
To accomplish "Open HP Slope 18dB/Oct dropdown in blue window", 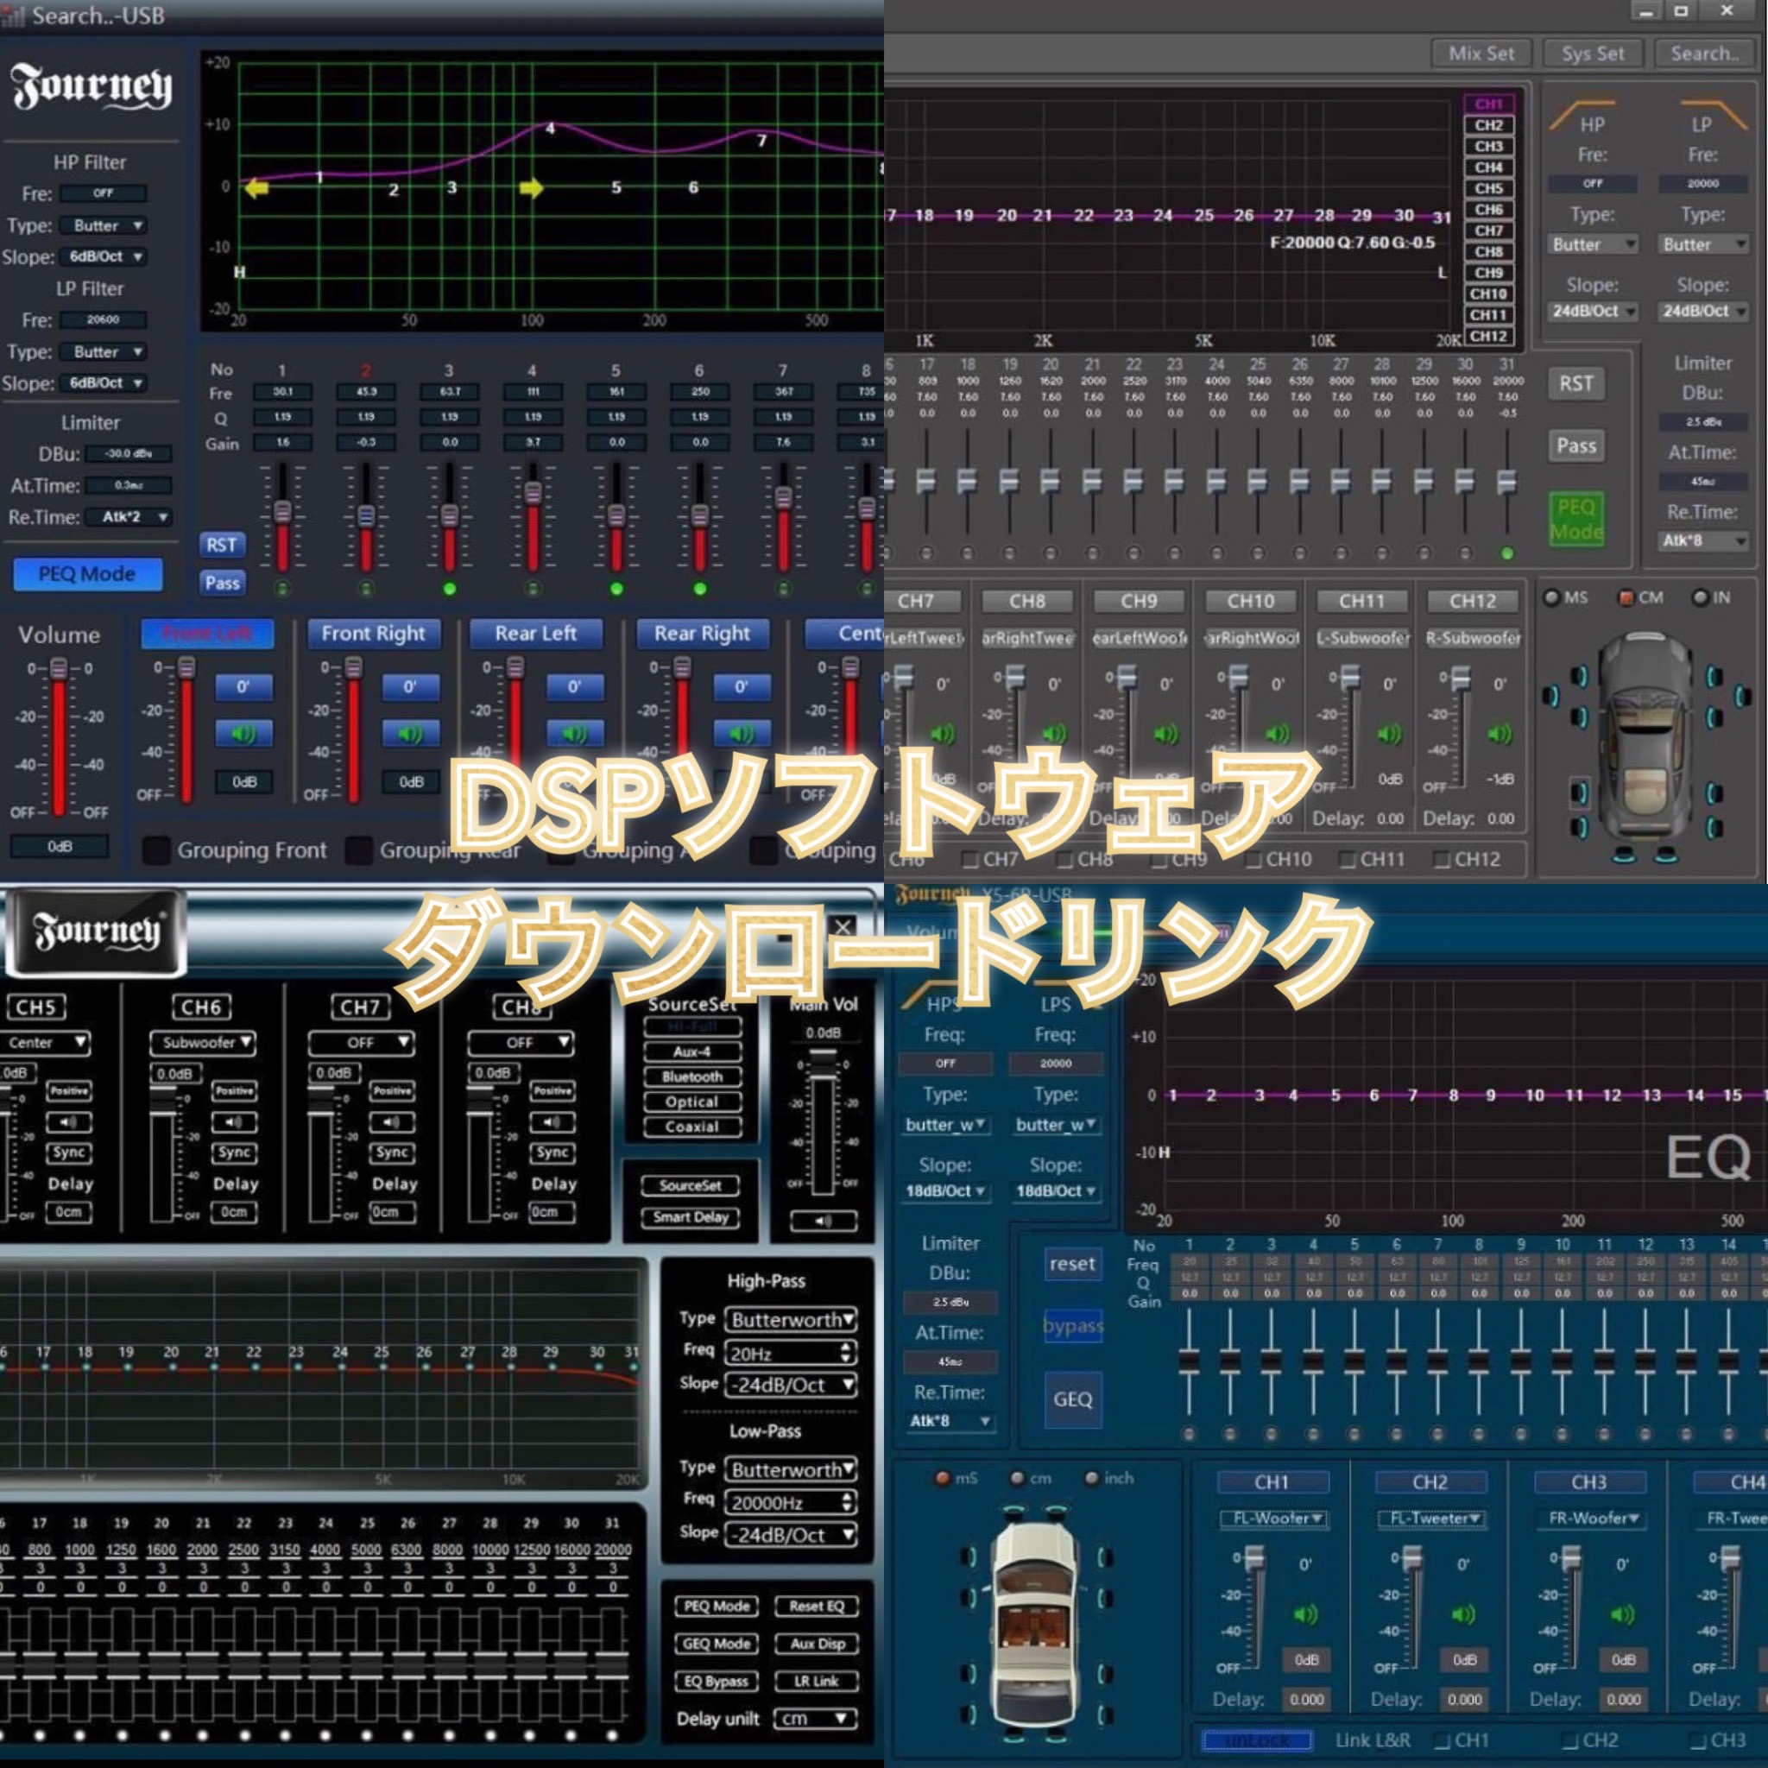I will tap(944, 1190).
